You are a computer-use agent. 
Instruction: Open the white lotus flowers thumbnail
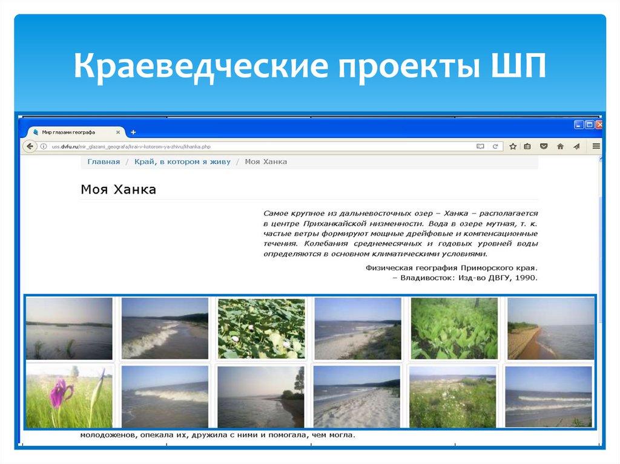pos(261,328)
